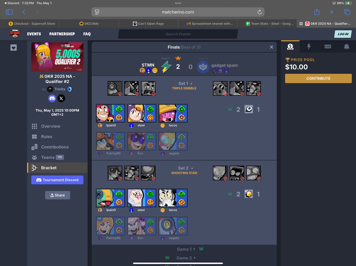
Task: Click the gadget spam team name
Action: click(225, 65)
